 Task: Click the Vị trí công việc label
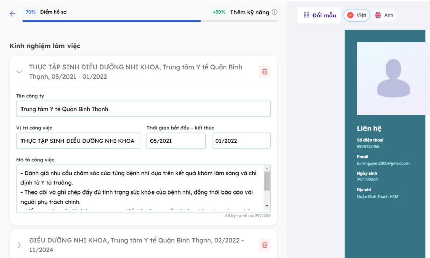point(34,128)
